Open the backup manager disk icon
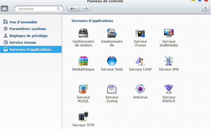This screenshot has height=129, width=211. click(x=112, y=33)
